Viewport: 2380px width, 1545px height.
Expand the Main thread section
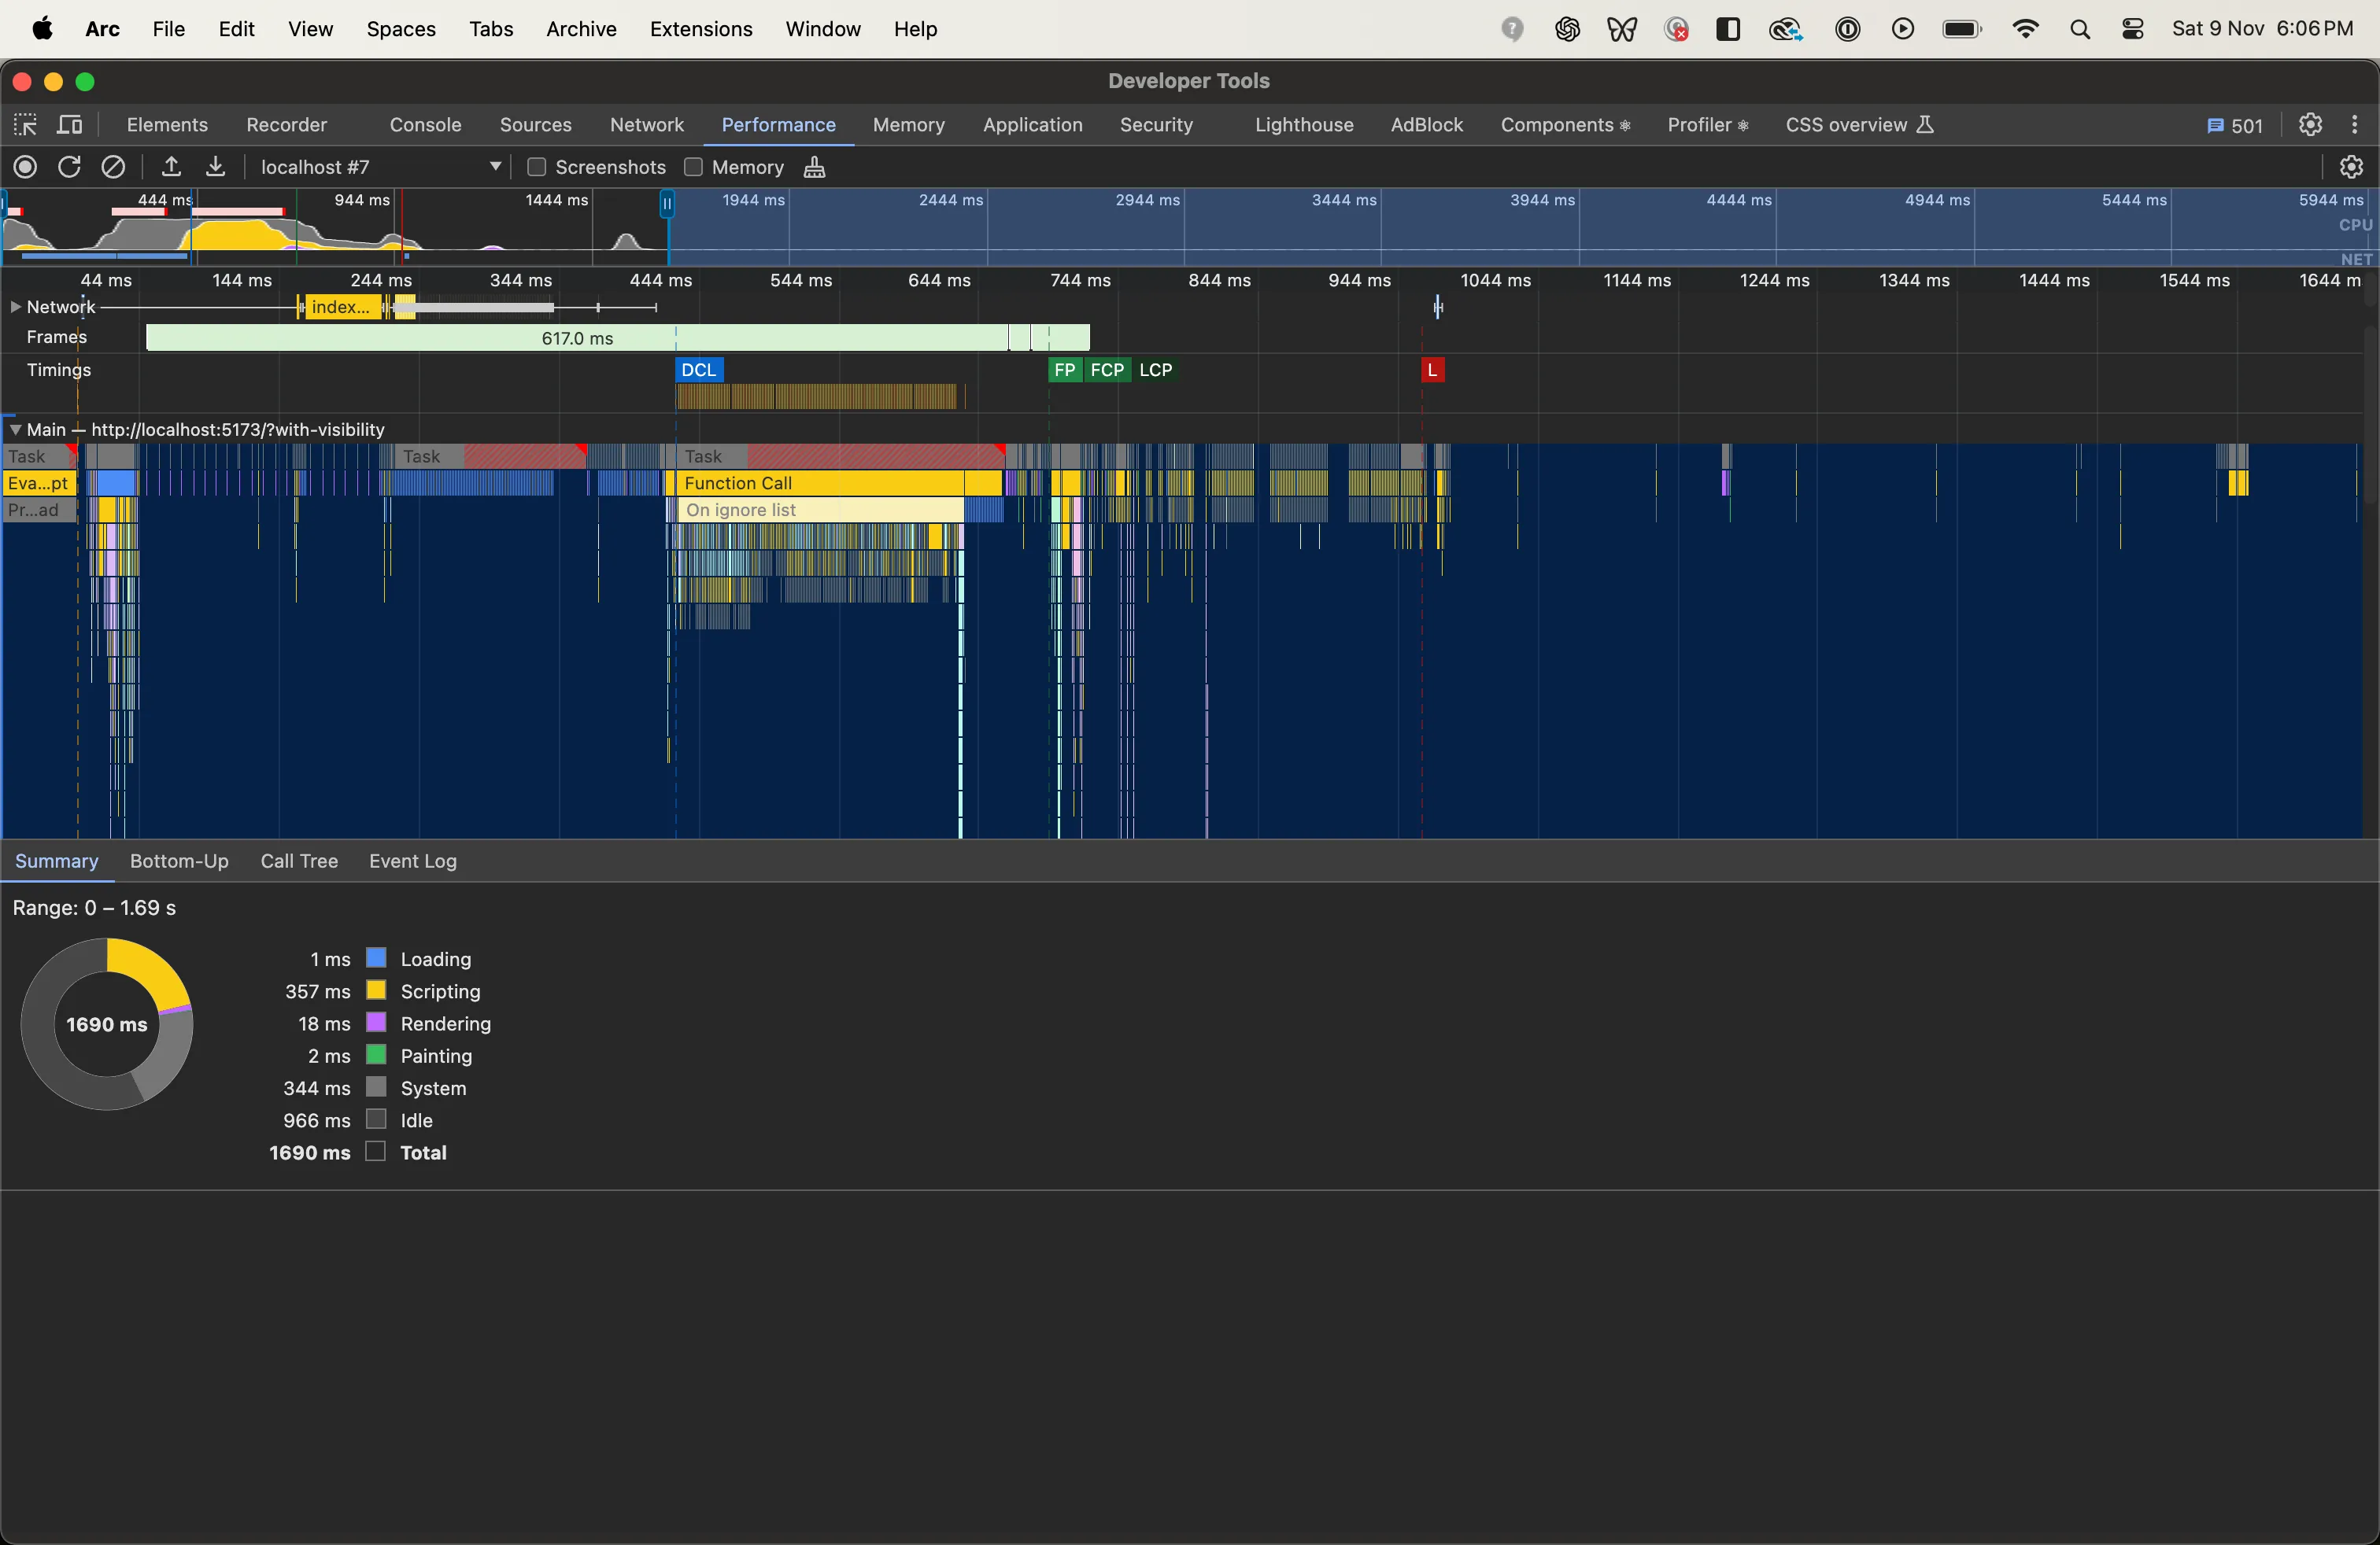pos(16,428)
